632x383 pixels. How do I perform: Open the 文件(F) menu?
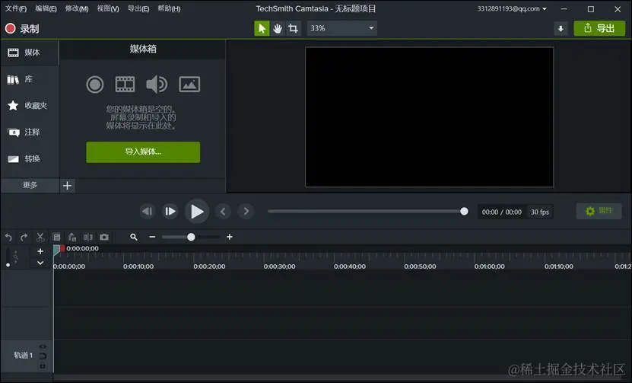(16, 8)
